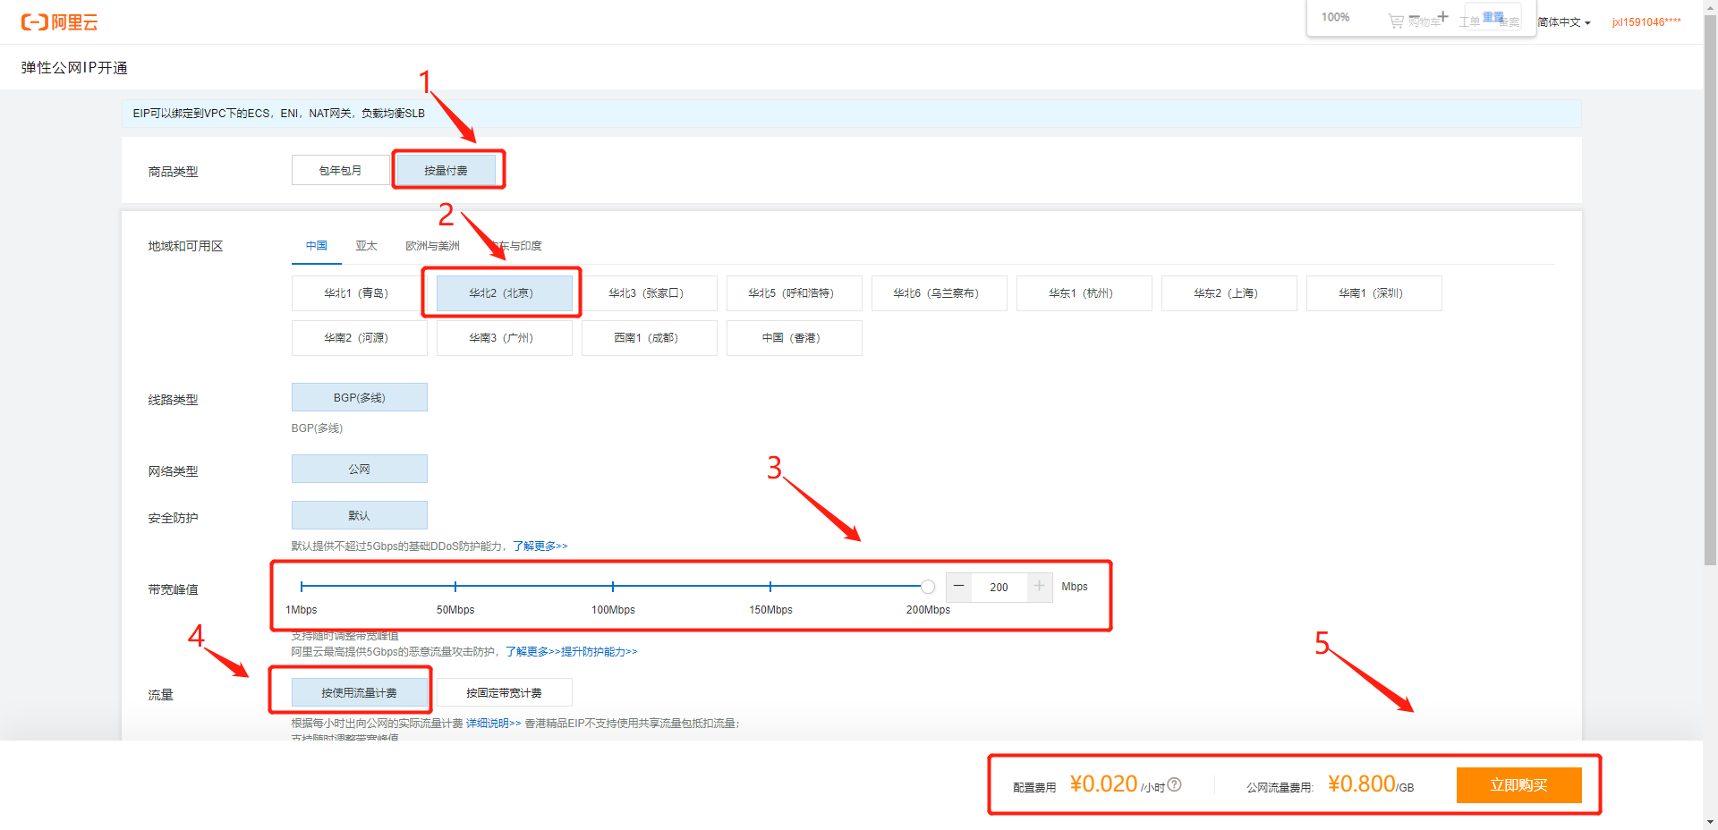Open the shopping cart icon
This screenshot has width=1718, height=830.
click(1395, 21)
